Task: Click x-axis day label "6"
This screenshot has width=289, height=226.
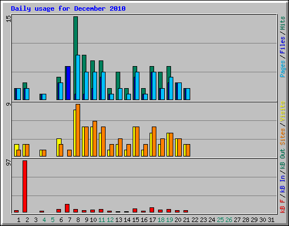Action: [61, 220]
